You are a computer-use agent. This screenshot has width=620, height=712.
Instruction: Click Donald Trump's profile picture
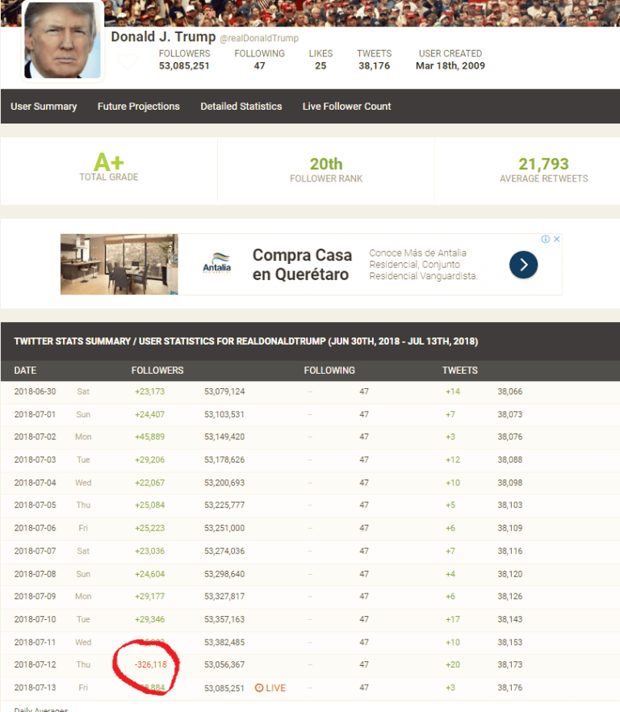point(63,40)
